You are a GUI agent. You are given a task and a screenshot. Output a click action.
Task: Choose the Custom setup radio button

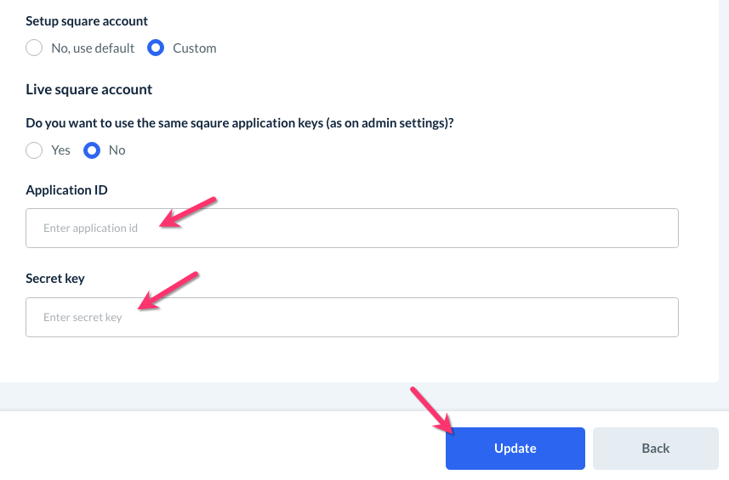156,48
